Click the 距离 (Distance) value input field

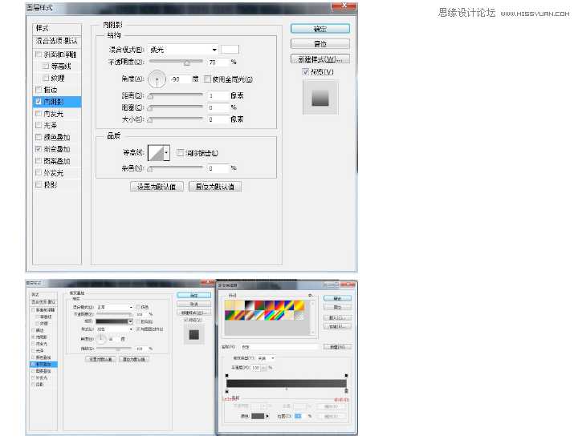click(217, 95)
